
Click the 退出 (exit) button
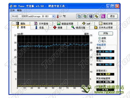(112, 16)
